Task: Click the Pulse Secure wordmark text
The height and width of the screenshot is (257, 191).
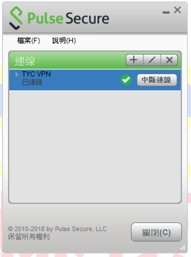Action: [x=68, y=18]
